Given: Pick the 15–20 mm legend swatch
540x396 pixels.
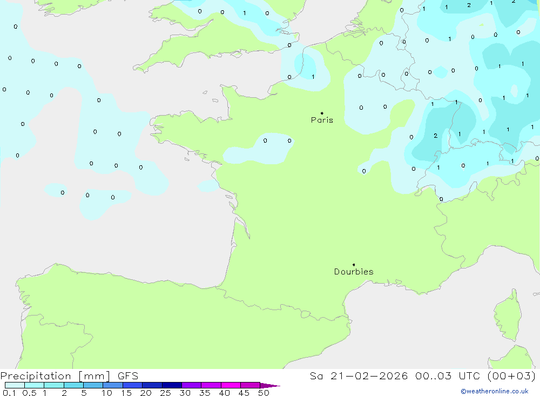Looking at the screenshot, I should click(133, 385).
